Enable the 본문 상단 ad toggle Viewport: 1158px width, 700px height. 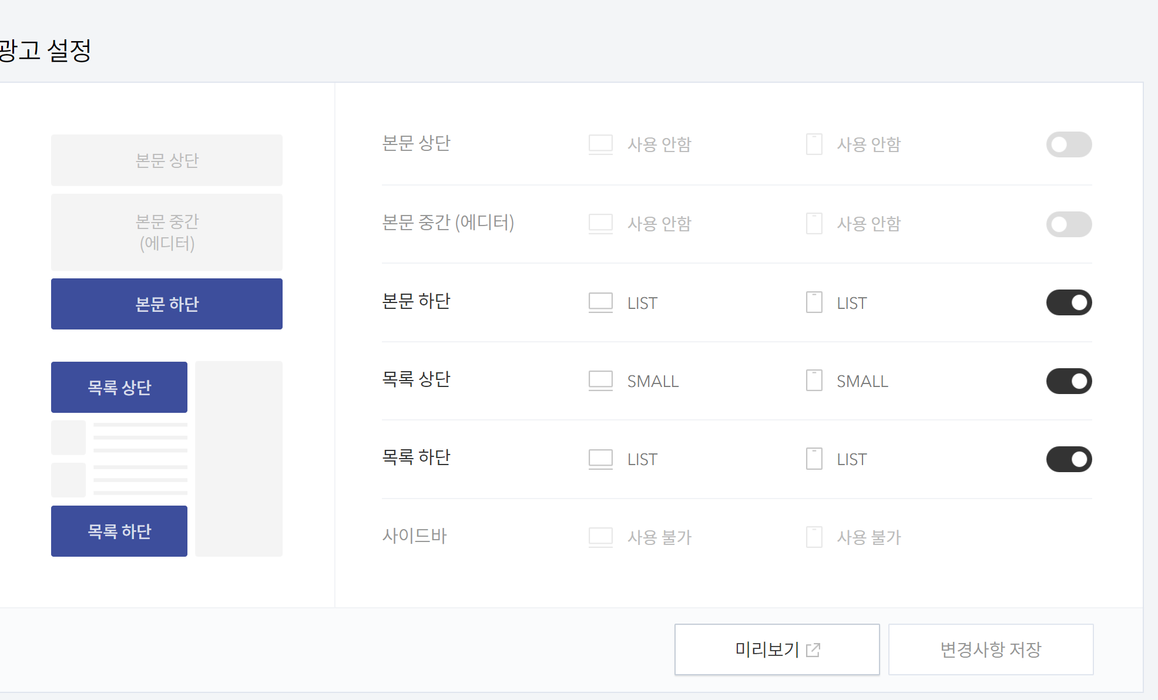[1069, 144]
